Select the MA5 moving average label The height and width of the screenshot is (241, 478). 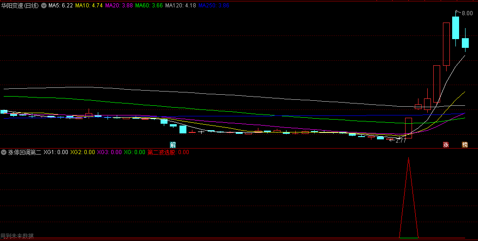pyautogui.click(x=60, y=6)
